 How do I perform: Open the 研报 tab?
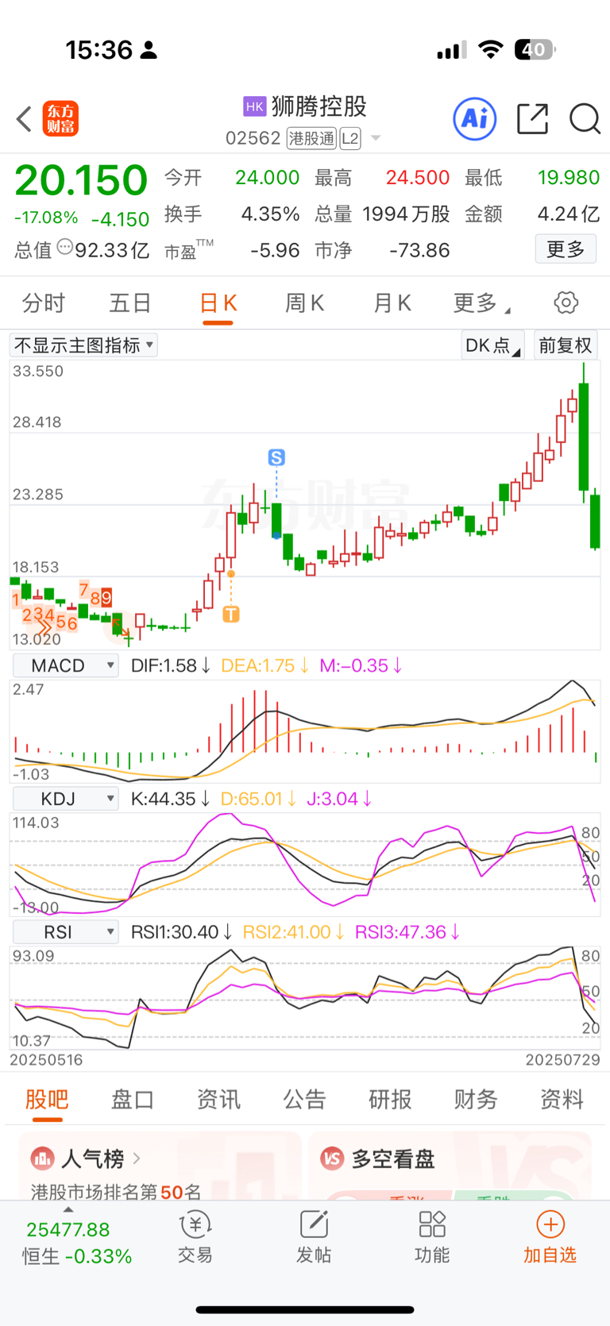(x=390, y=1100)
